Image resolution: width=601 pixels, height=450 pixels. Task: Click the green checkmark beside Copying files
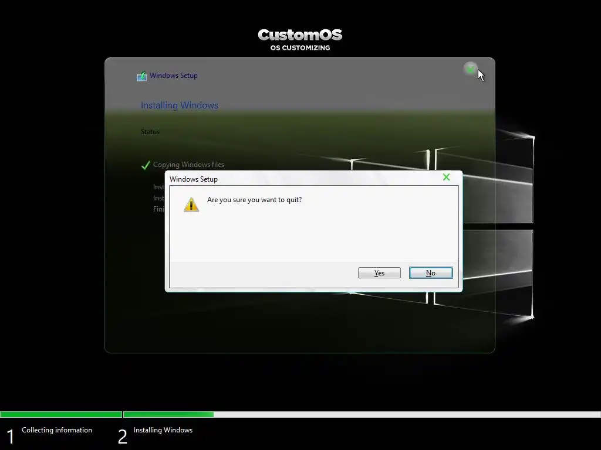point(146,165)
